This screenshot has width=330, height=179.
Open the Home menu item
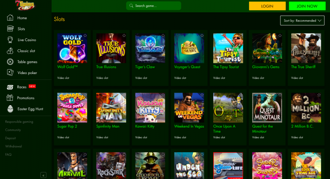tap(22, 18)
